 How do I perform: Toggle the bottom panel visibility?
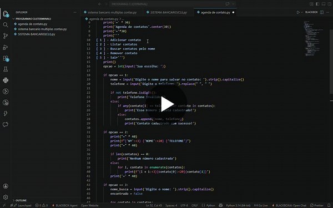click(x=324, y=4)
